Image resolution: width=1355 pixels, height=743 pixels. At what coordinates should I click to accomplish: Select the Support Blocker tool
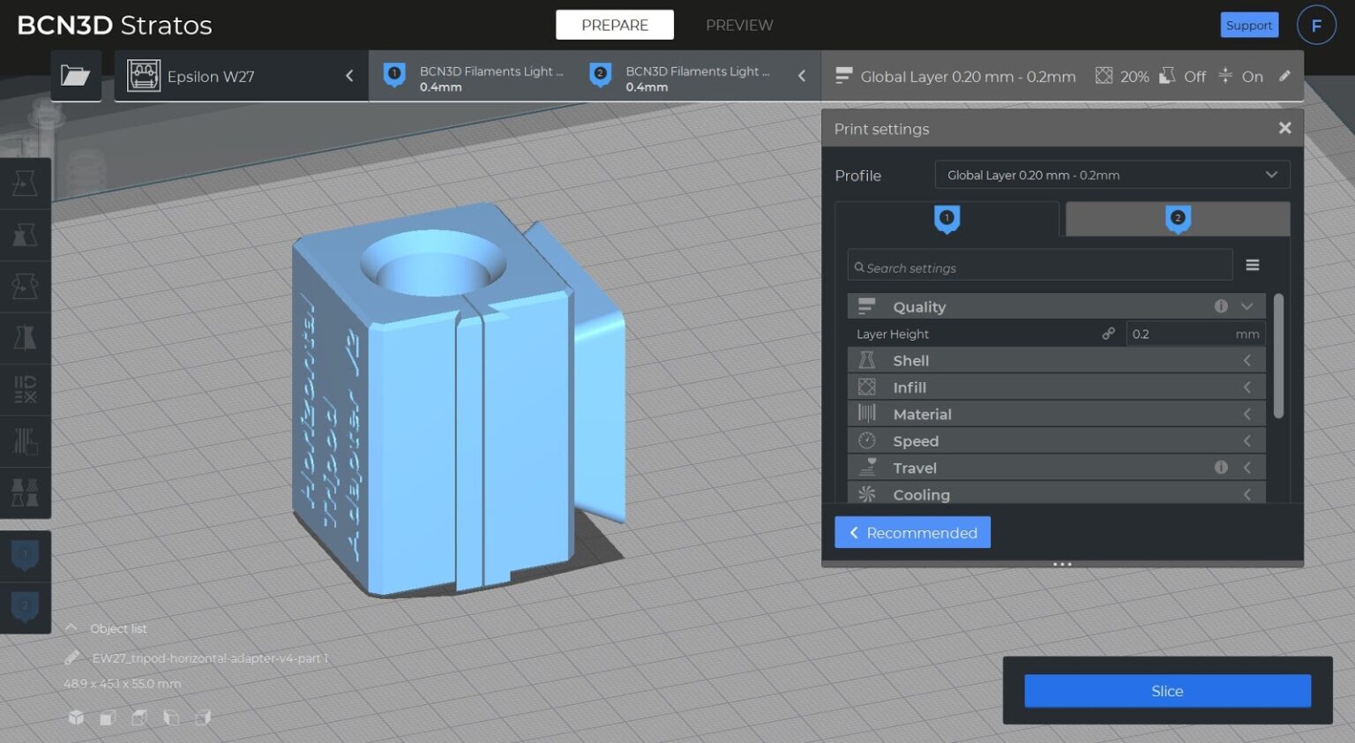(26, 441)
